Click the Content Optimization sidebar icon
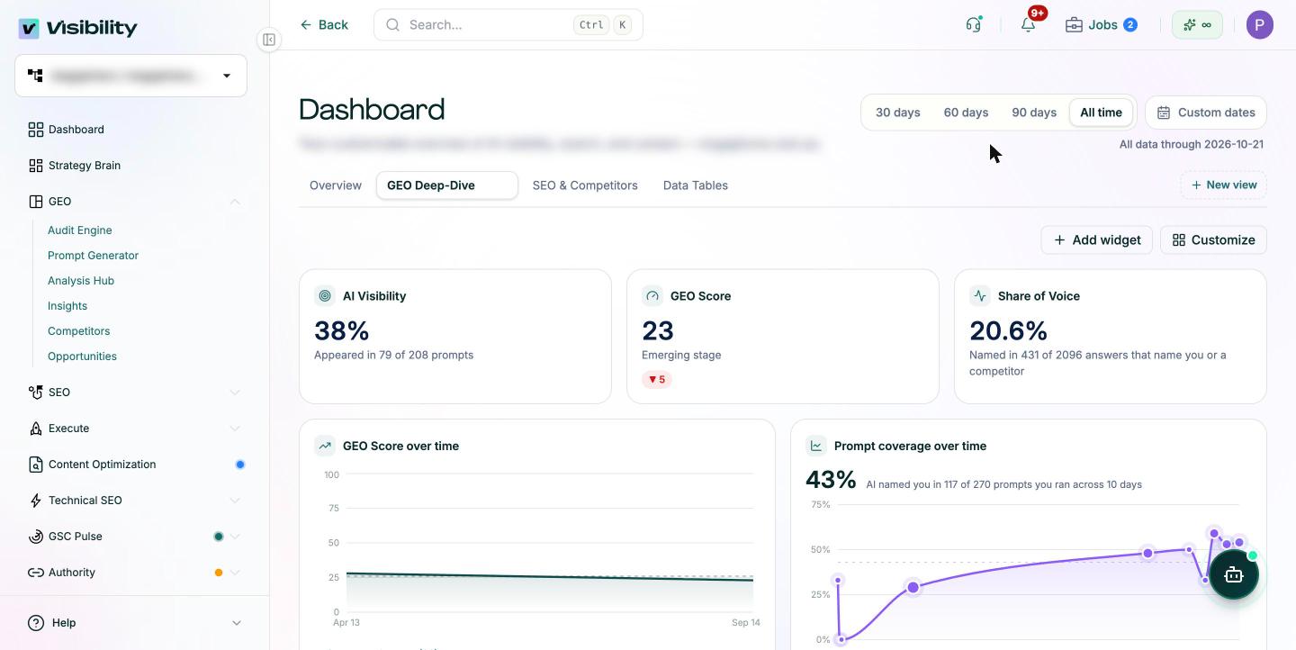The height and width of the screenshot is (650, 1296). coord(36,465)
